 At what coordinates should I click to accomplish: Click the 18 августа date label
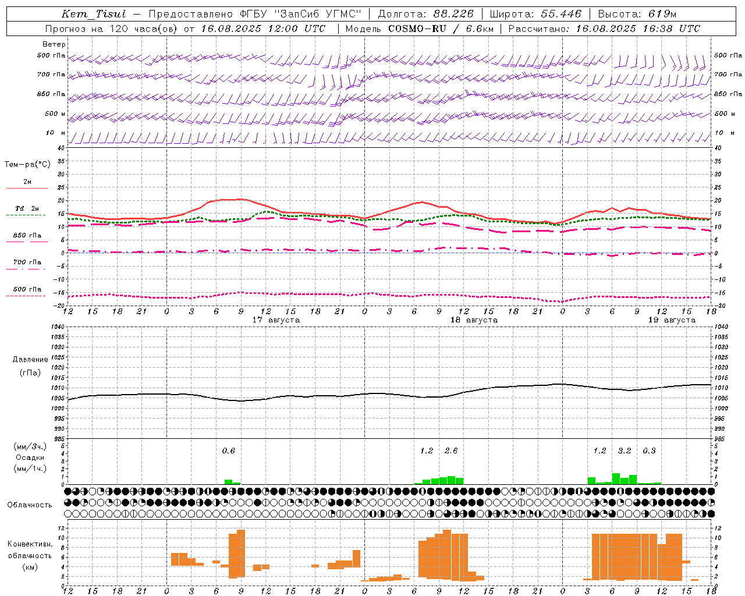tap(474, 320)
